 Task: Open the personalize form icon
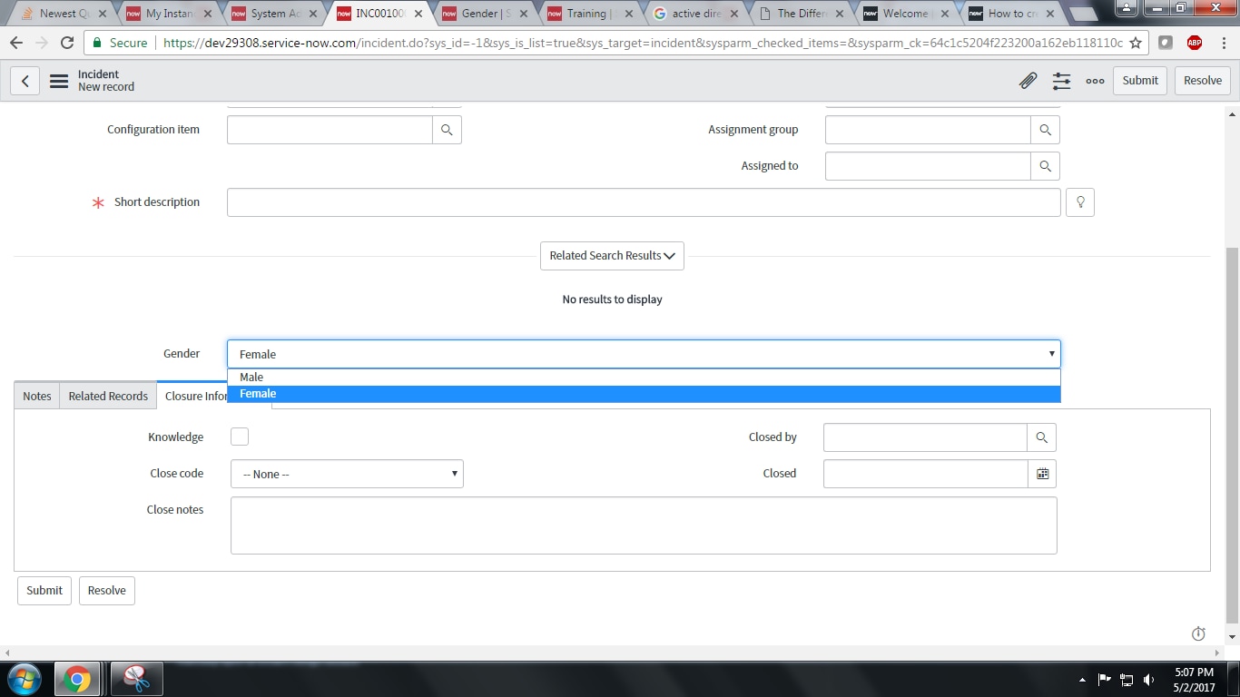pyautogui.click(x=1061, y=81)
